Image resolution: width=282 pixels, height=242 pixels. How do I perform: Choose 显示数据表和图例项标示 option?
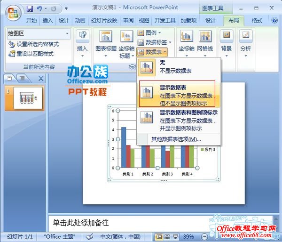[x=179, y=120]
